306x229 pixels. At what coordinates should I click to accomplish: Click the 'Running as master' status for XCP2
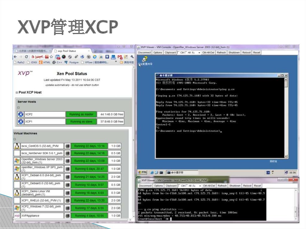click(x=81, y=114)
